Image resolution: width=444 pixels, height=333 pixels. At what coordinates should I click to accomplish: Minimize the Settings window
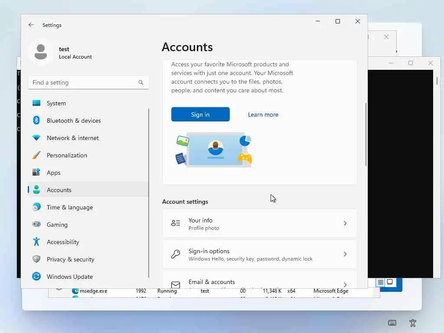pos(318,21)
